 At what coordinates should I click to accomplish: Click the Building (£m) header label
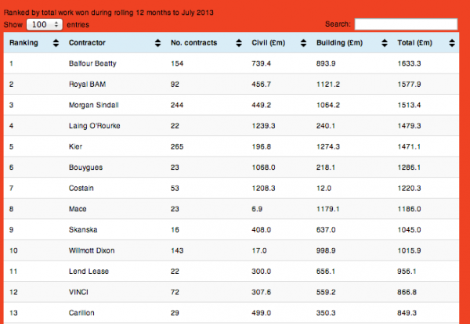click(340, 43)
